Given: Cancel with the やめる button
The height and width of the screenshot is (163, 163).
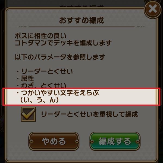Looking at the screenshot, I should tap(54, 141).
